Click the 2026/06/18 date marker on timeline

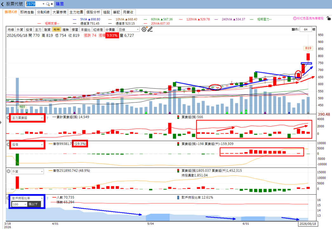click(x=308, y=224)
